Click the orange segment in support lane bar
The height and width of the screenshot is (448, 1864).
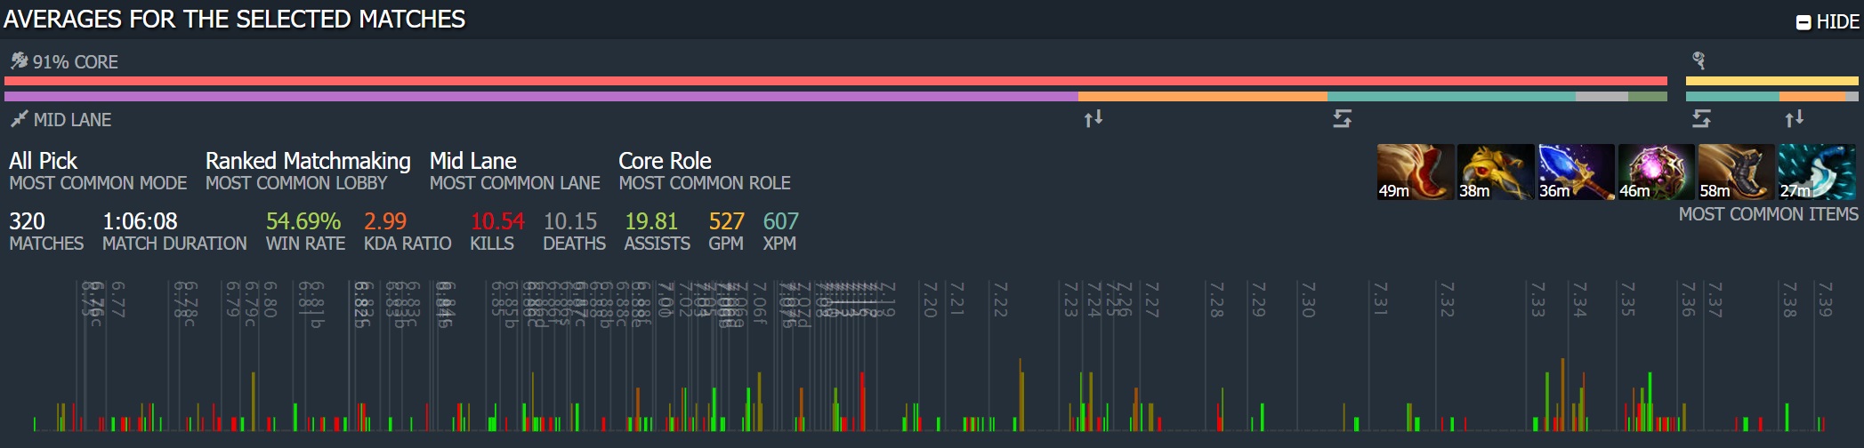click(1812, 96)
